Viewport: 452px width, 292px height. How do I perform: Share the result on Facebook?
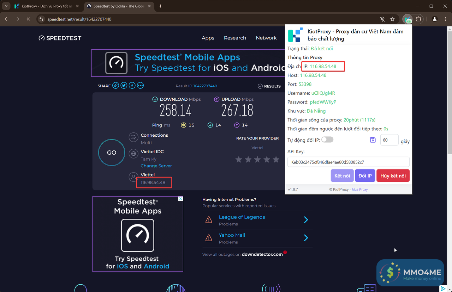click(132, 86)
